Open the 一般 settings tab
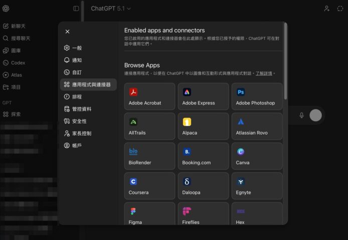 77,48
